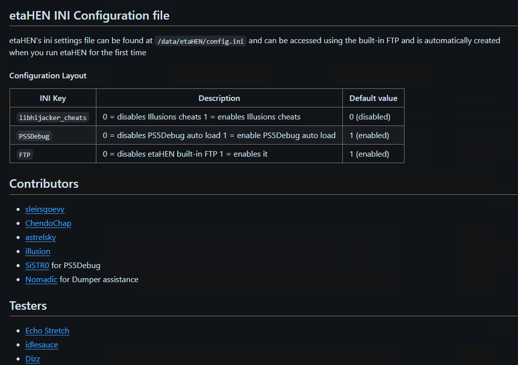
Task: Select the /data/etaHEN/config.ini path text
Action: [201, 41]
